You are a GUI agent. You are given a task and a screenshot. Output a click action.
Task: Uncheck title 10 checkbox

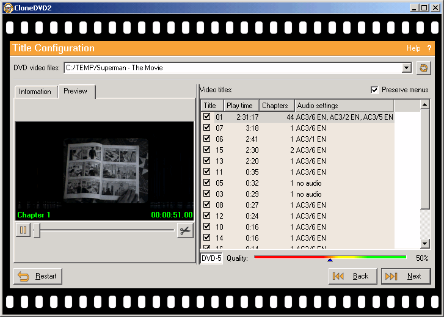[x=206, y=227]
